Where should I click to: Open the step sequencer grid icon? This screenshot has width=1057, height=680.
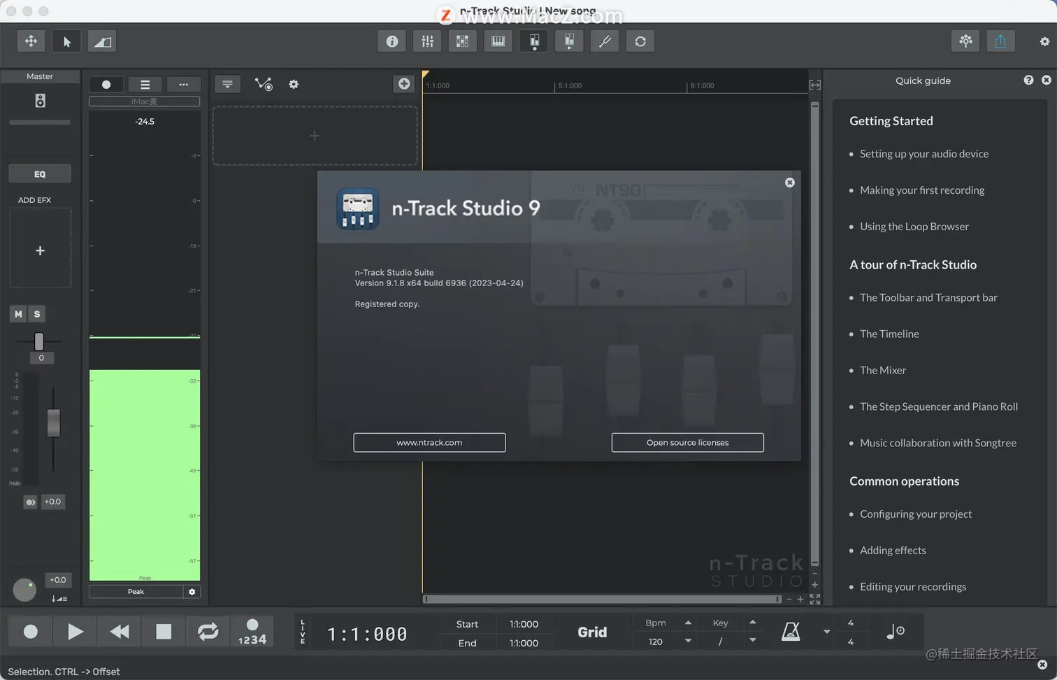pos(463,41)
